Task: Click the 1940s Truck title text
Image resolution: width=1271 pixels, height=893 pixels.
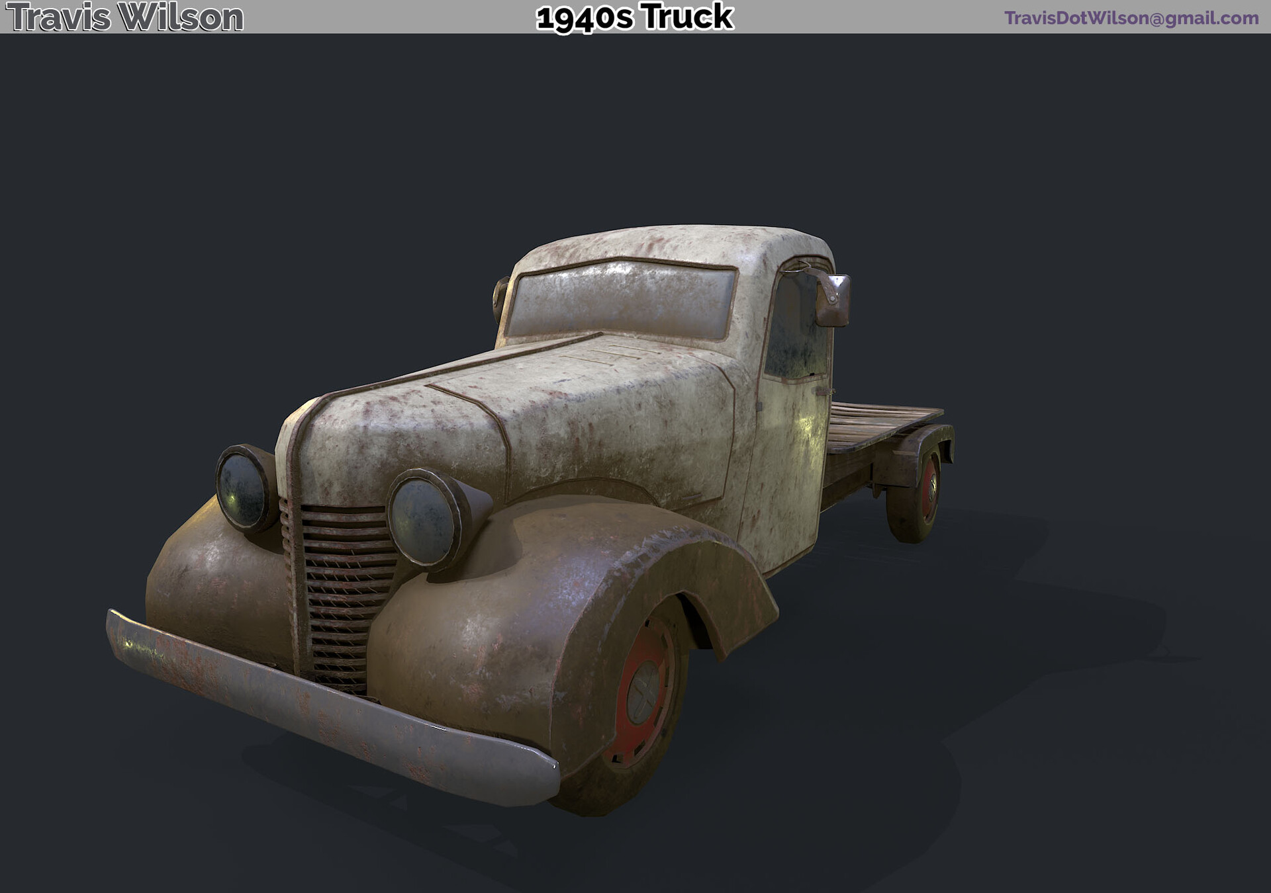Action: click(x=634, y=17)
